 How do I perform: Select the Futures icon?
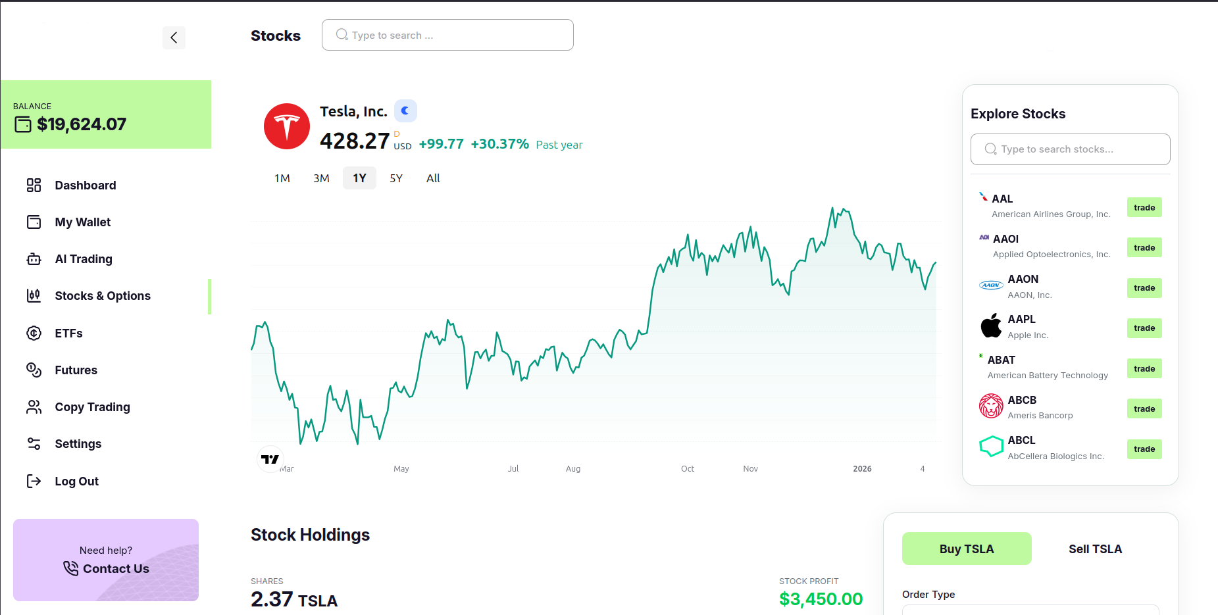[x=34, y=370]
